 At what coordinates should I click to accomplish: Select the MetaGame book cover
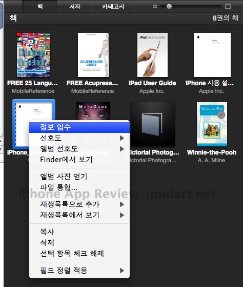tap(93, 111)
